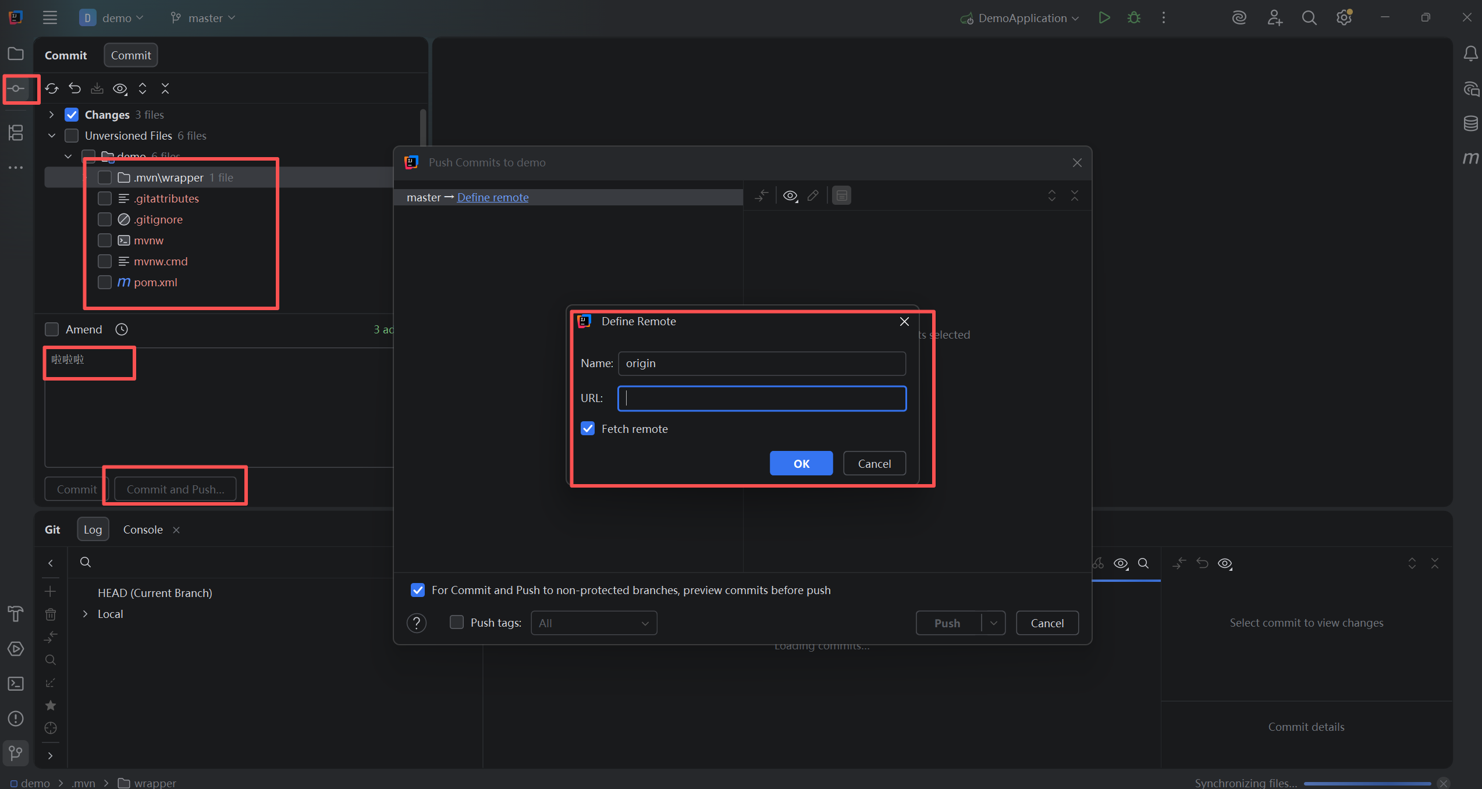Click the Maven sidebar icon
The height and width of the screenshot is (789, 1482).
tap(1470, 158)
